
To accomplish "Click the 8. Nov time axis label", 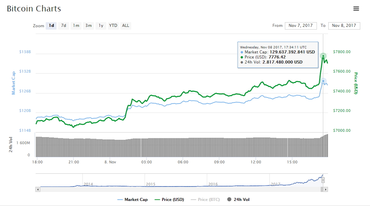I will click(110, 162).
